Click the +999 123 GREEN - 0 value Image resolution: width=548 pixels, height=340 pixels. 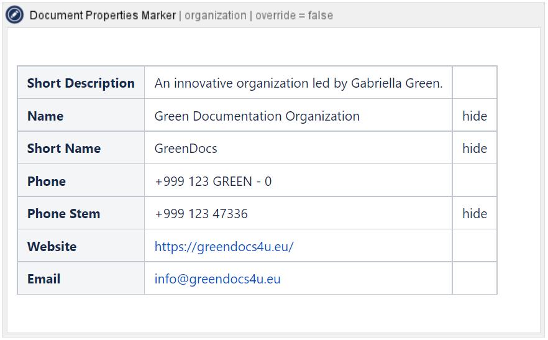[x=213, y=181]
